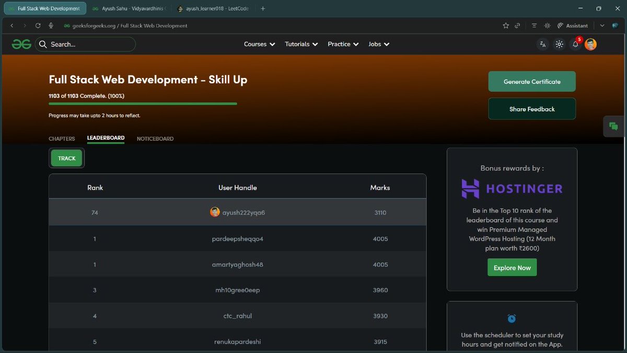Expand the browser toolbar chevron dropdown
Viewport: 627px width, 353px height.
click(x=602, y=26)
